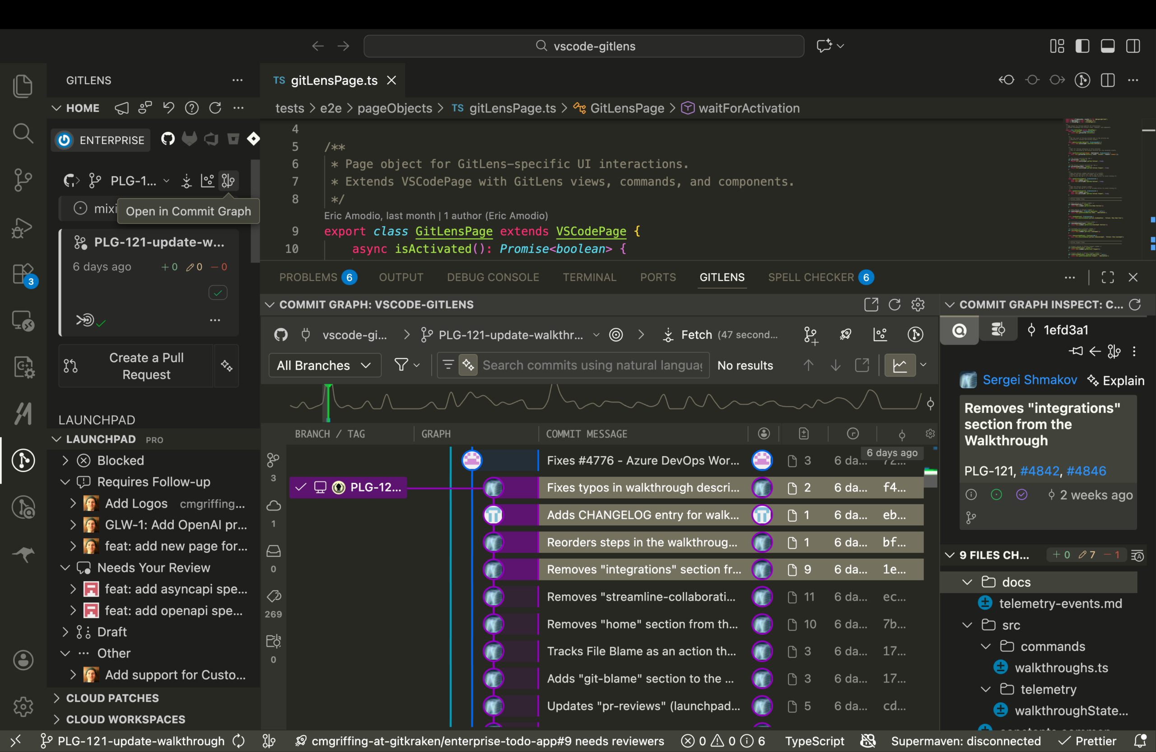Pin the Commit Graph Inspect details

click(x=1077, y=351)
